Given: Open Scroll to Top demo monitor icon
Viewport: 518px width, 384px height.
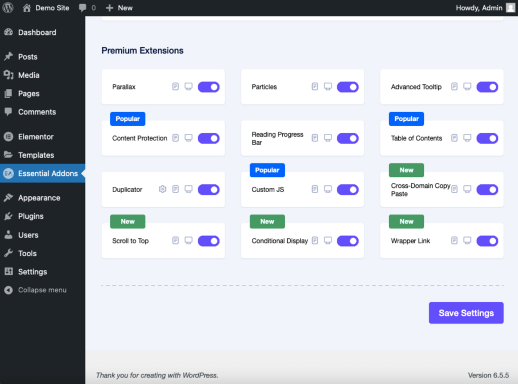Looking at the screenshot, I should 188,241.
